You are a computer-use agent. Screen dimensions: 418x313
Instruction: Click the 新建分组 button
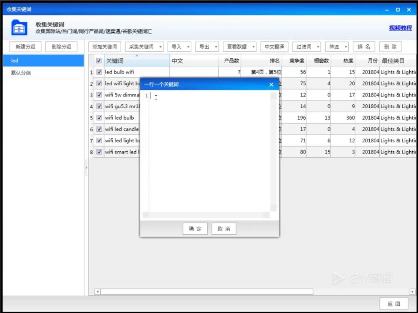click(25, 47)
